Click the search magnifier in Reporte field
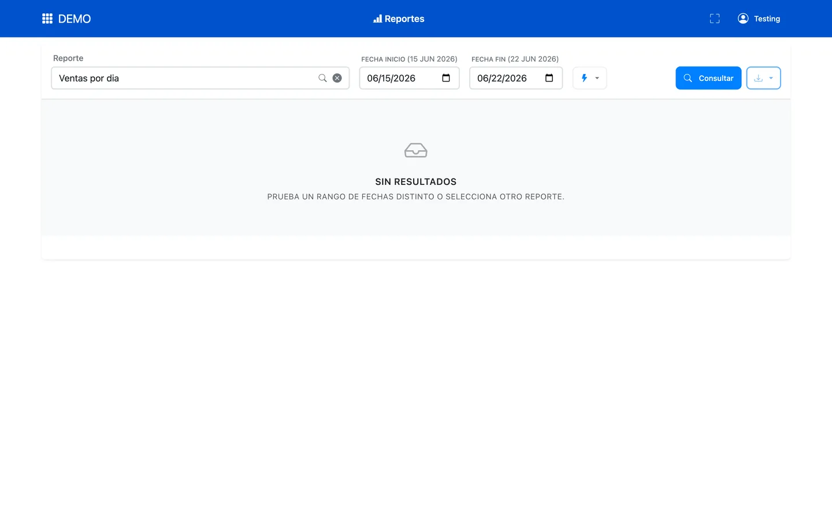832x520 pixels. pos(322,78)
